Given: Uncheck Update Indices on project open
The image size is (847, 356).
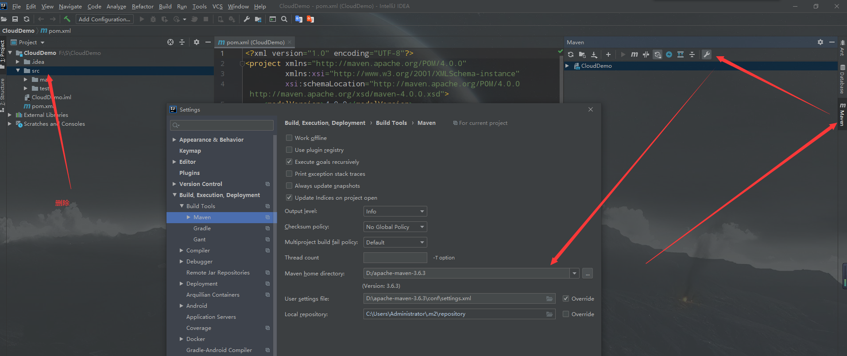Looking at the screenshot, I should [289, 197].
